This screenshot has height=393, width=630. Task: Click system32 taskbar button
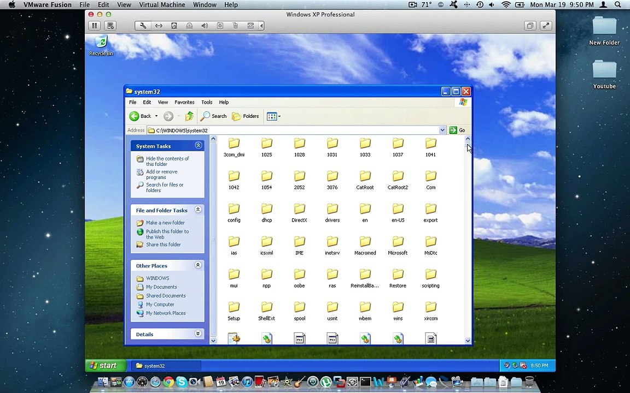[x=166, y=366]
